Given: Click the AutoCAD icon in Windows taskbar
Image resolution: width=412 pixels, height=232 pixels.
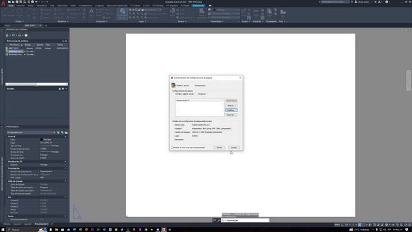Looking at the screenshot, I should [164, 229].
